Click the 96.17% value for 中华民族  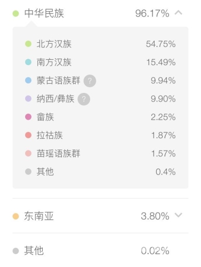(152, 13)
